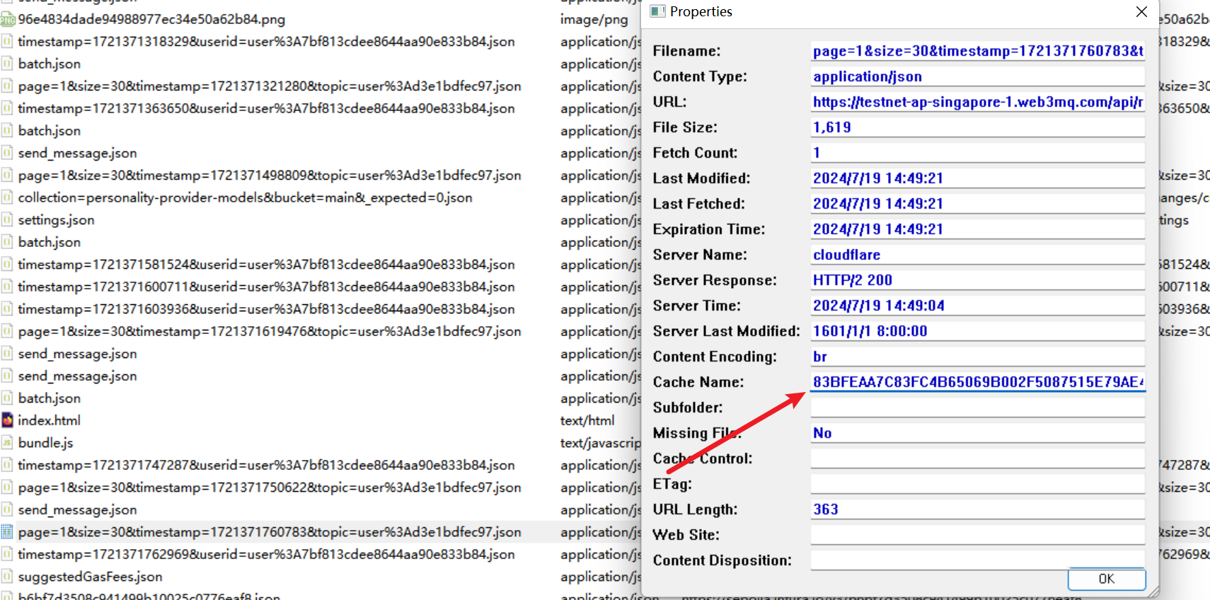Select the Server Name field showing cloudflare

(977, 255)
